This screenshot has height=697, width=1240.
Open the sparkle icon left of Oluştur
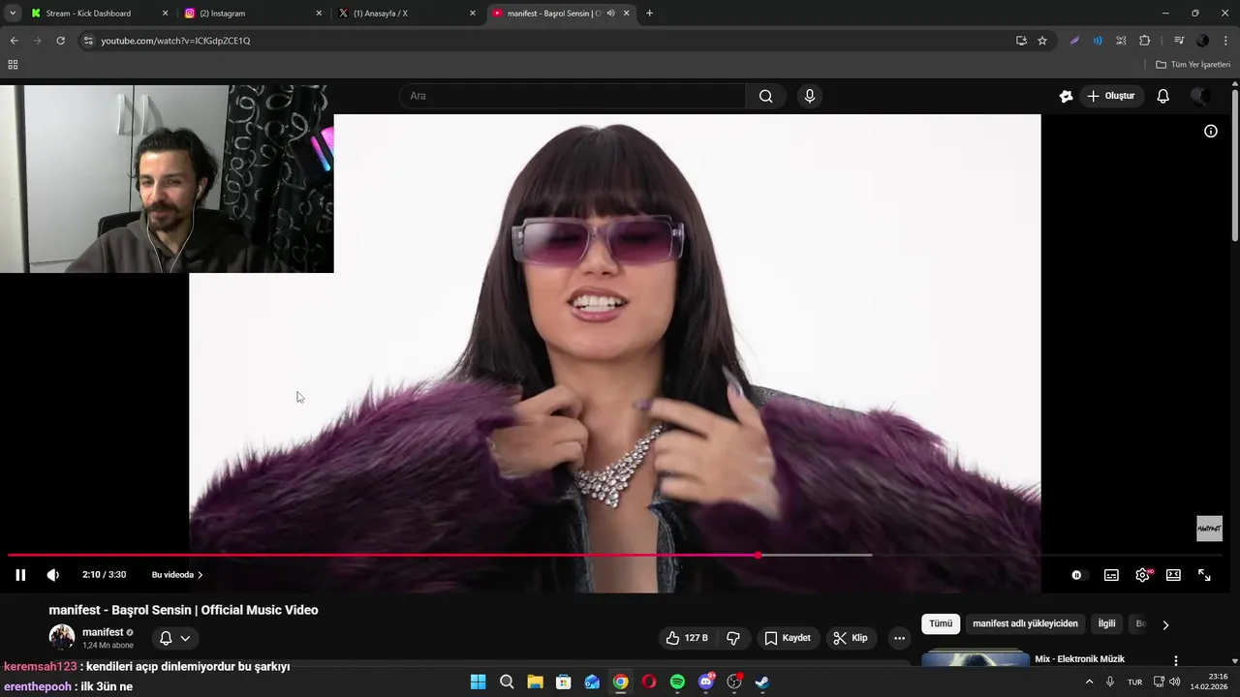1066,96
